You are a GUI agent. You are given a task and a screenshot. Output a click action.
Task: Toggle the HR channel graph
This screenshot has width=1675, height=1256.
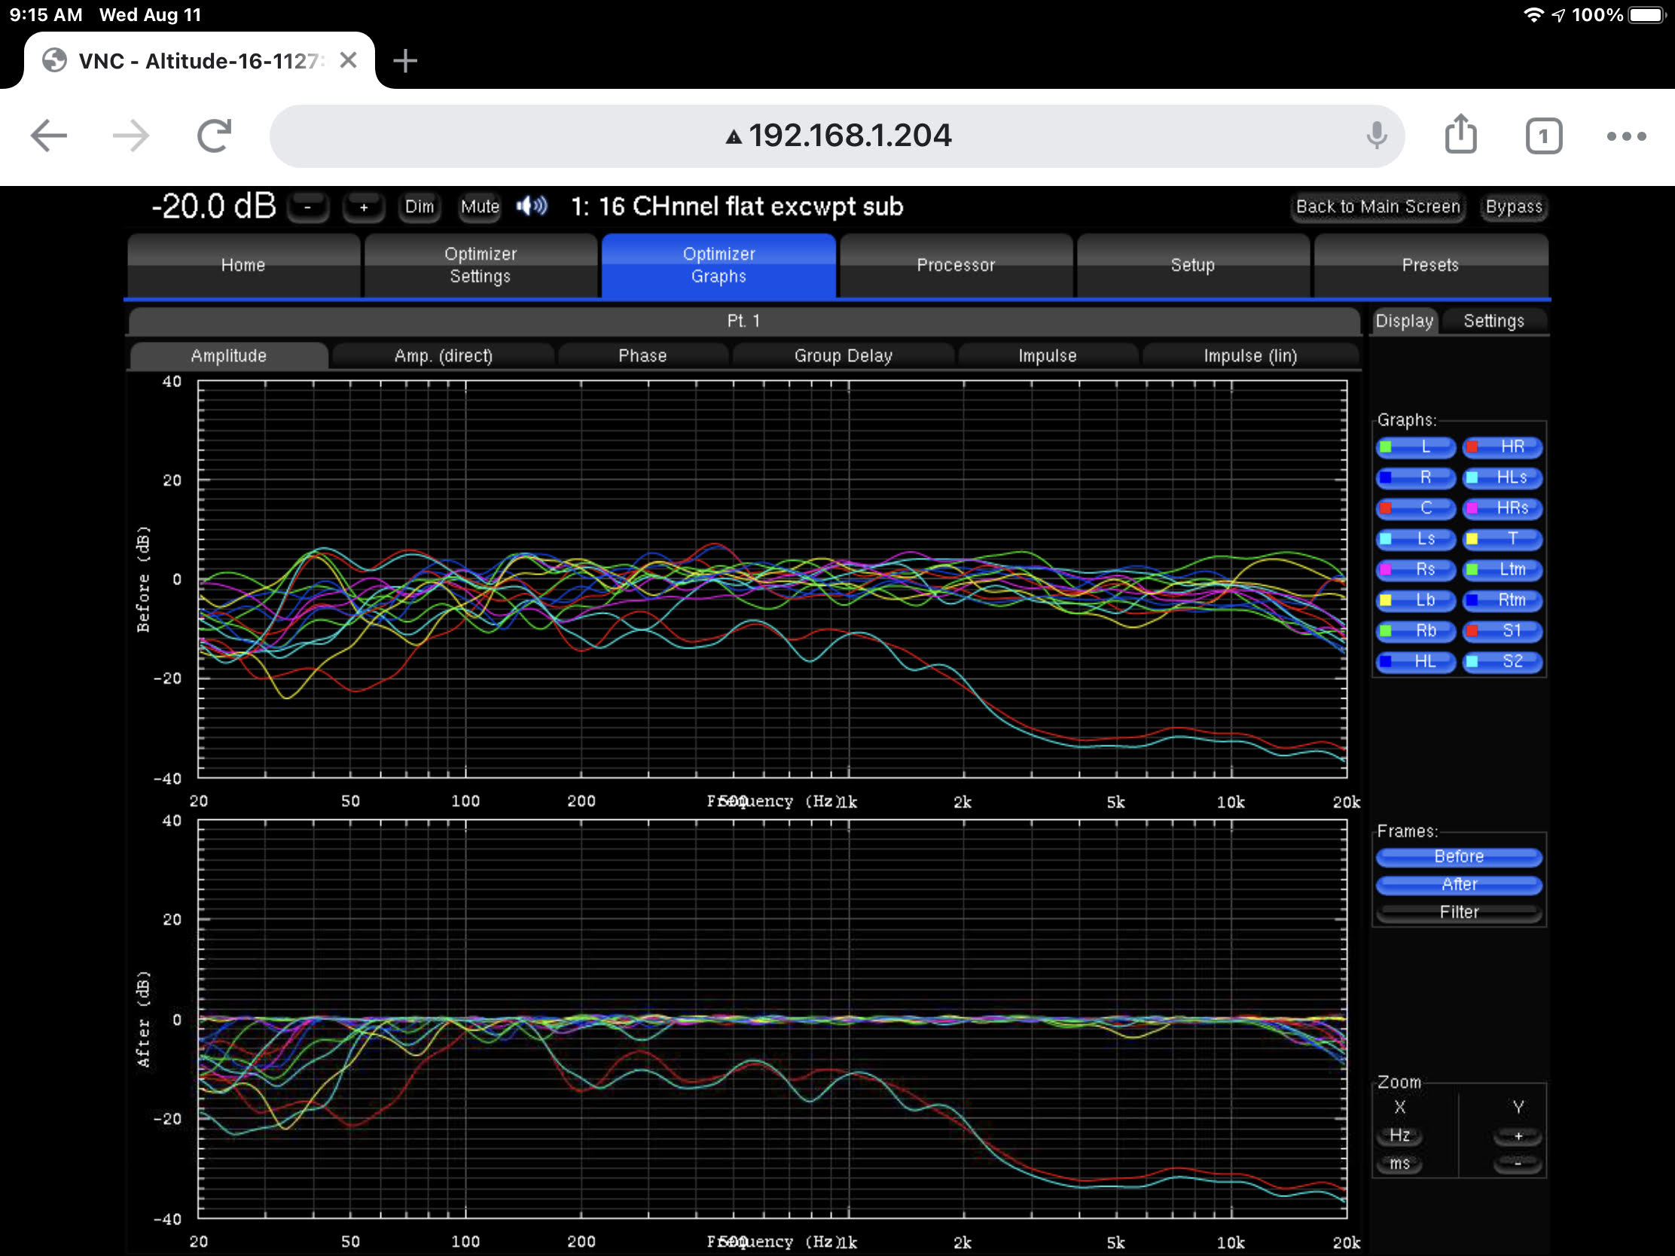pyautogui.click(x=1503, y=447)
